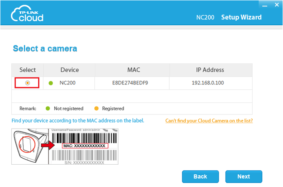Click the MAC column header
The image size is (283, 187).
coord(133,70)
